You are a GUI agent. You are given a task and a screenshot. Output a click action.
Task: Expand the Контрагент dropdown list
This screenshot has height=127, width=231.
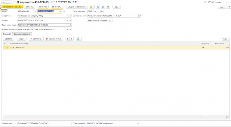[67, 16]
